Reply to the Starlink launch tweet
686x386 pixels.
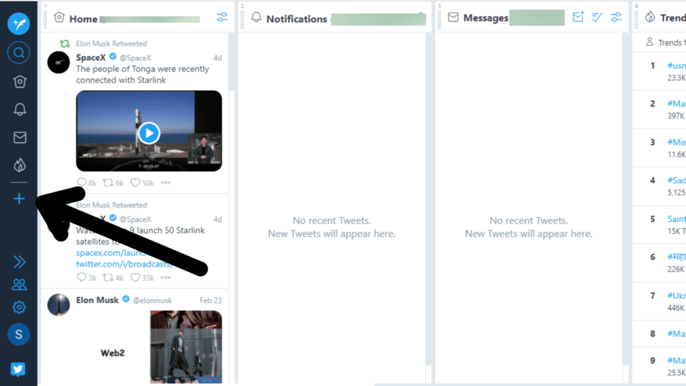click(81, 277)
